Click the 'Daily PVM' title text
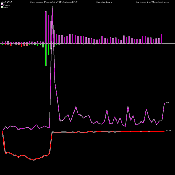The height and width of the screenshot is (175, 175). click(x=7, y=2)
